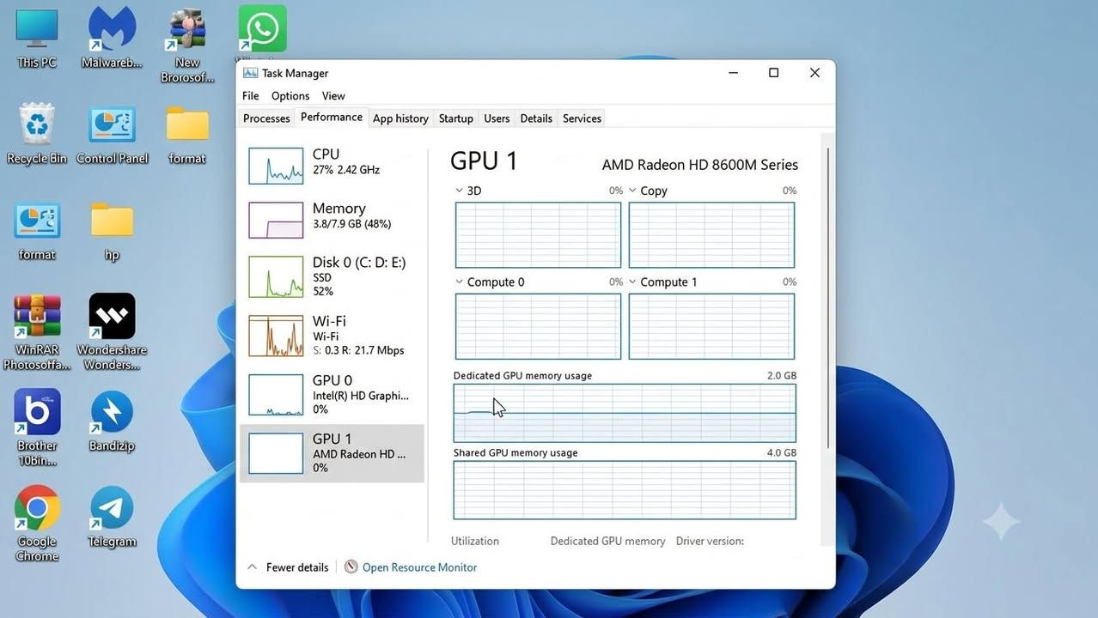Launch Malwarebytes desktop shortcut
This screenshot has height=618, width=1098.
pyautogui.click(x=112, y=39)
